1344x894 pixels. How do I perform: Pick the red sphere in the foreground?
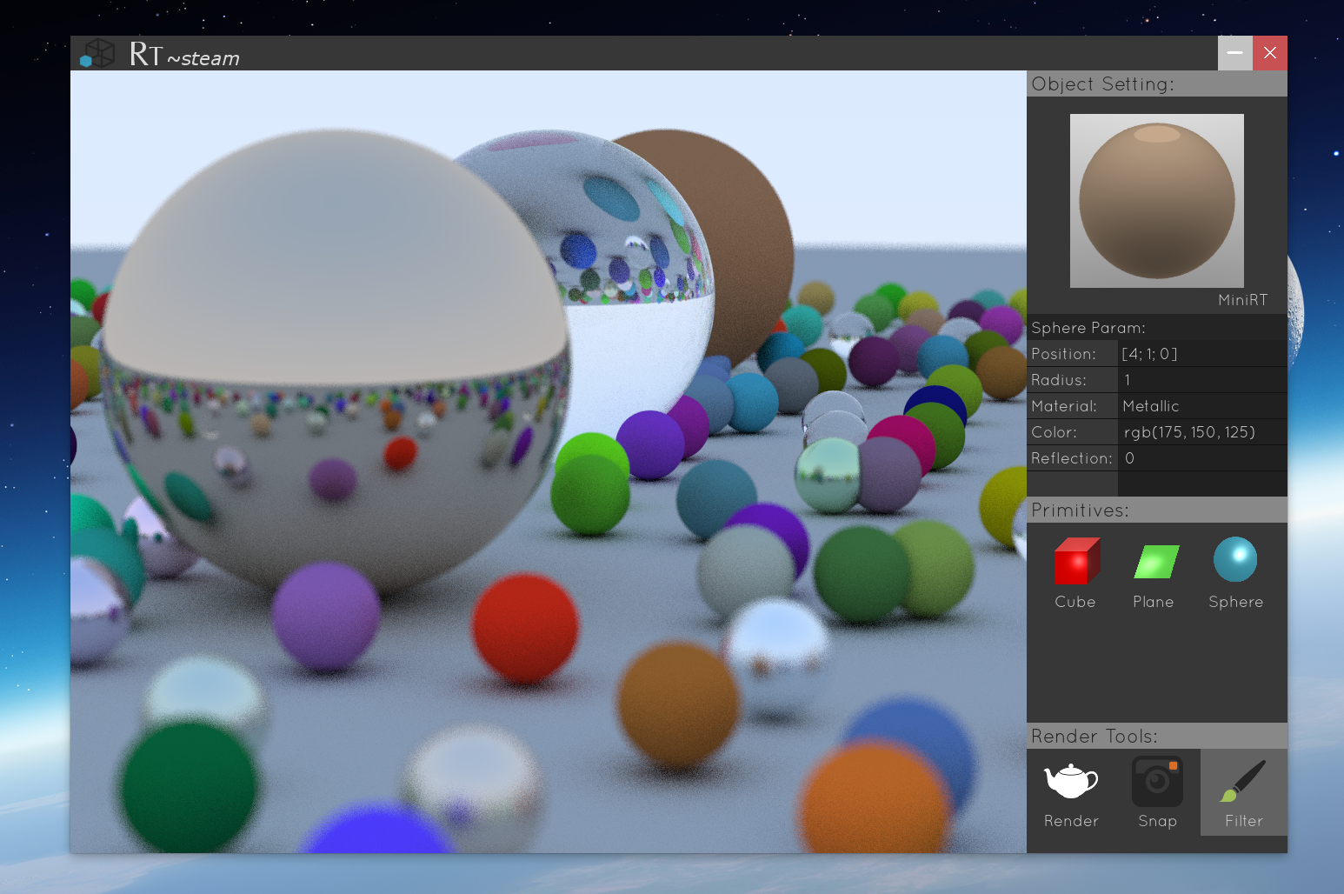[x=525, y=628]
